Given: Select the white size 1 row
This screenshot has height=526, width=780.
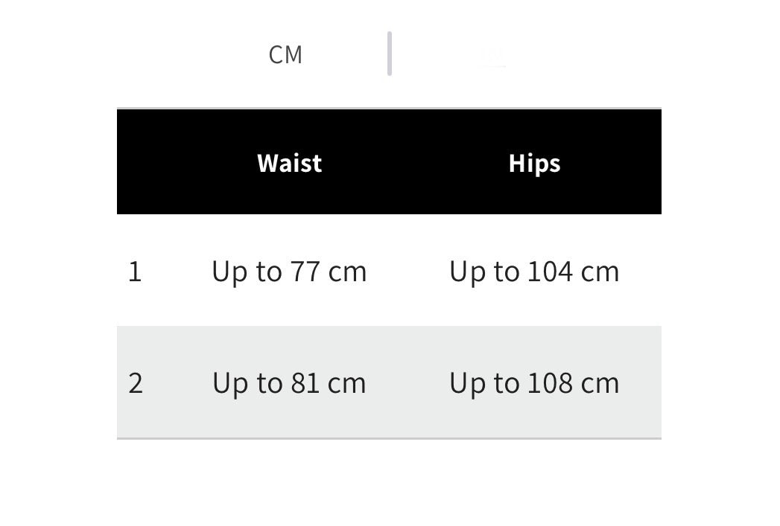Looking at the screenshot, I should [x=389, y=270].
